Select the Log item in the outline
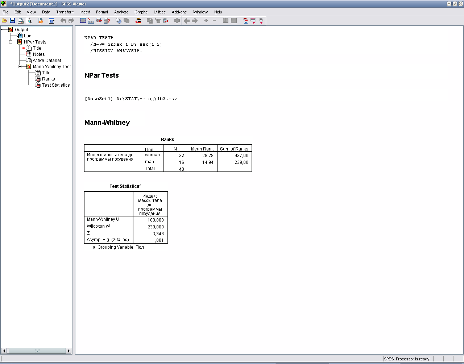The width and height of the screenshot is (464, 364). [28, 36]
